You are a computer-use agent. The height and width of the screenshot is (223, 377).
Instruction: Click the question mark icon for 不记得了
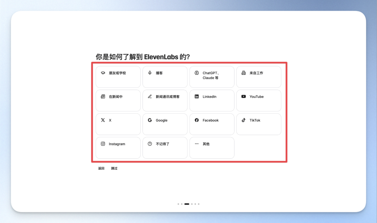coord(150,144)
